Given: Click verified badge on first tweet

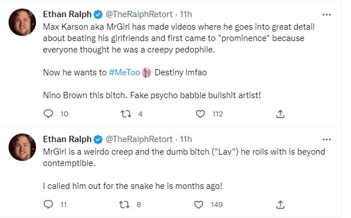Looking at the screenshot, I should pos(98,15).
